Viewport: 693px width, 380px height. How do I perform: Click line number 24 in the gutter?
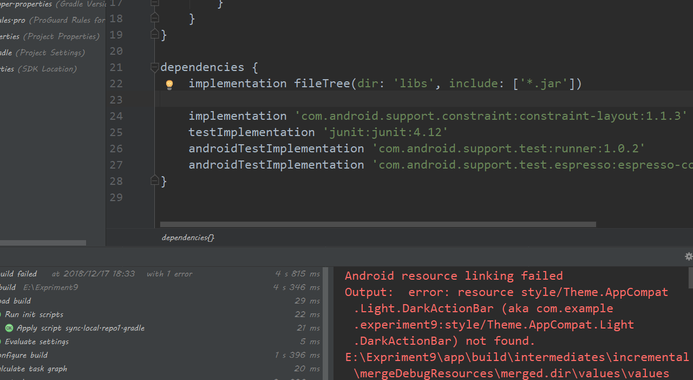click(x=116, y=116)
